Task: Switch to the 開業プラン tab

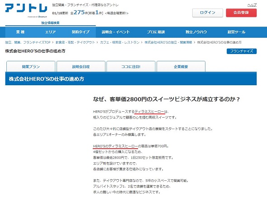Action: coord(31,67)
